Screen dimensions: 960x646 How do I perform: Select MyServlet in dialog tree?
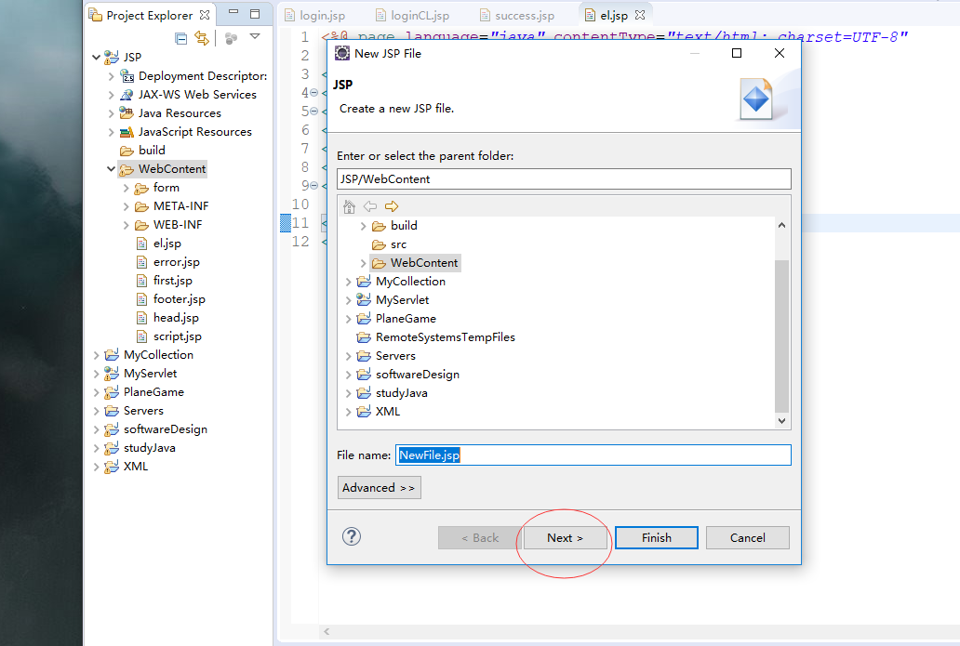pos(402,299)
